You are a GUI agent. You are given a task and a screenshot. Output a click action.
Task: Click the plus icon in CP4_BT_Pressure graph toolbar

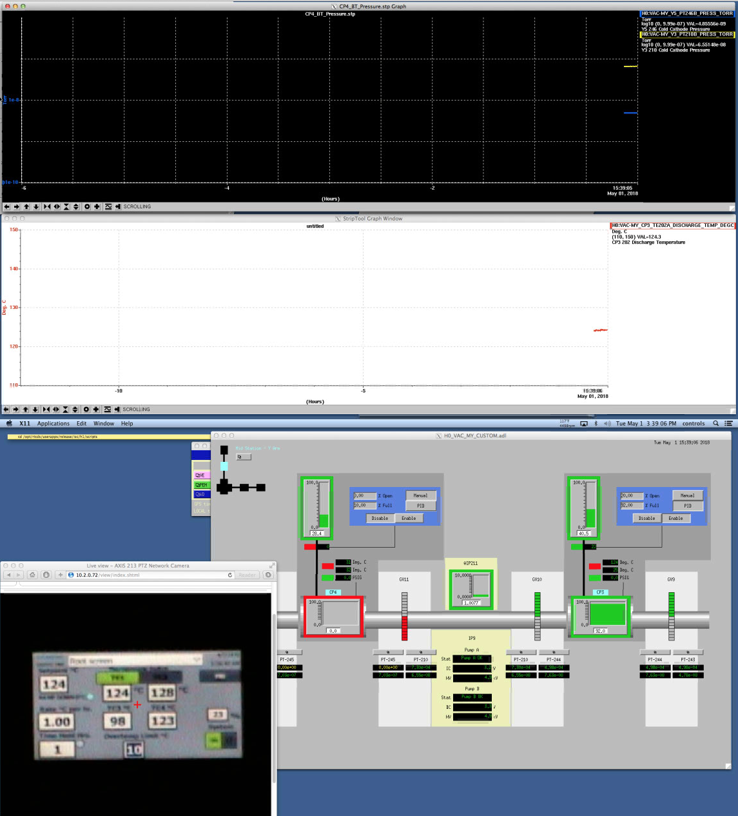(x=97, y=207)
